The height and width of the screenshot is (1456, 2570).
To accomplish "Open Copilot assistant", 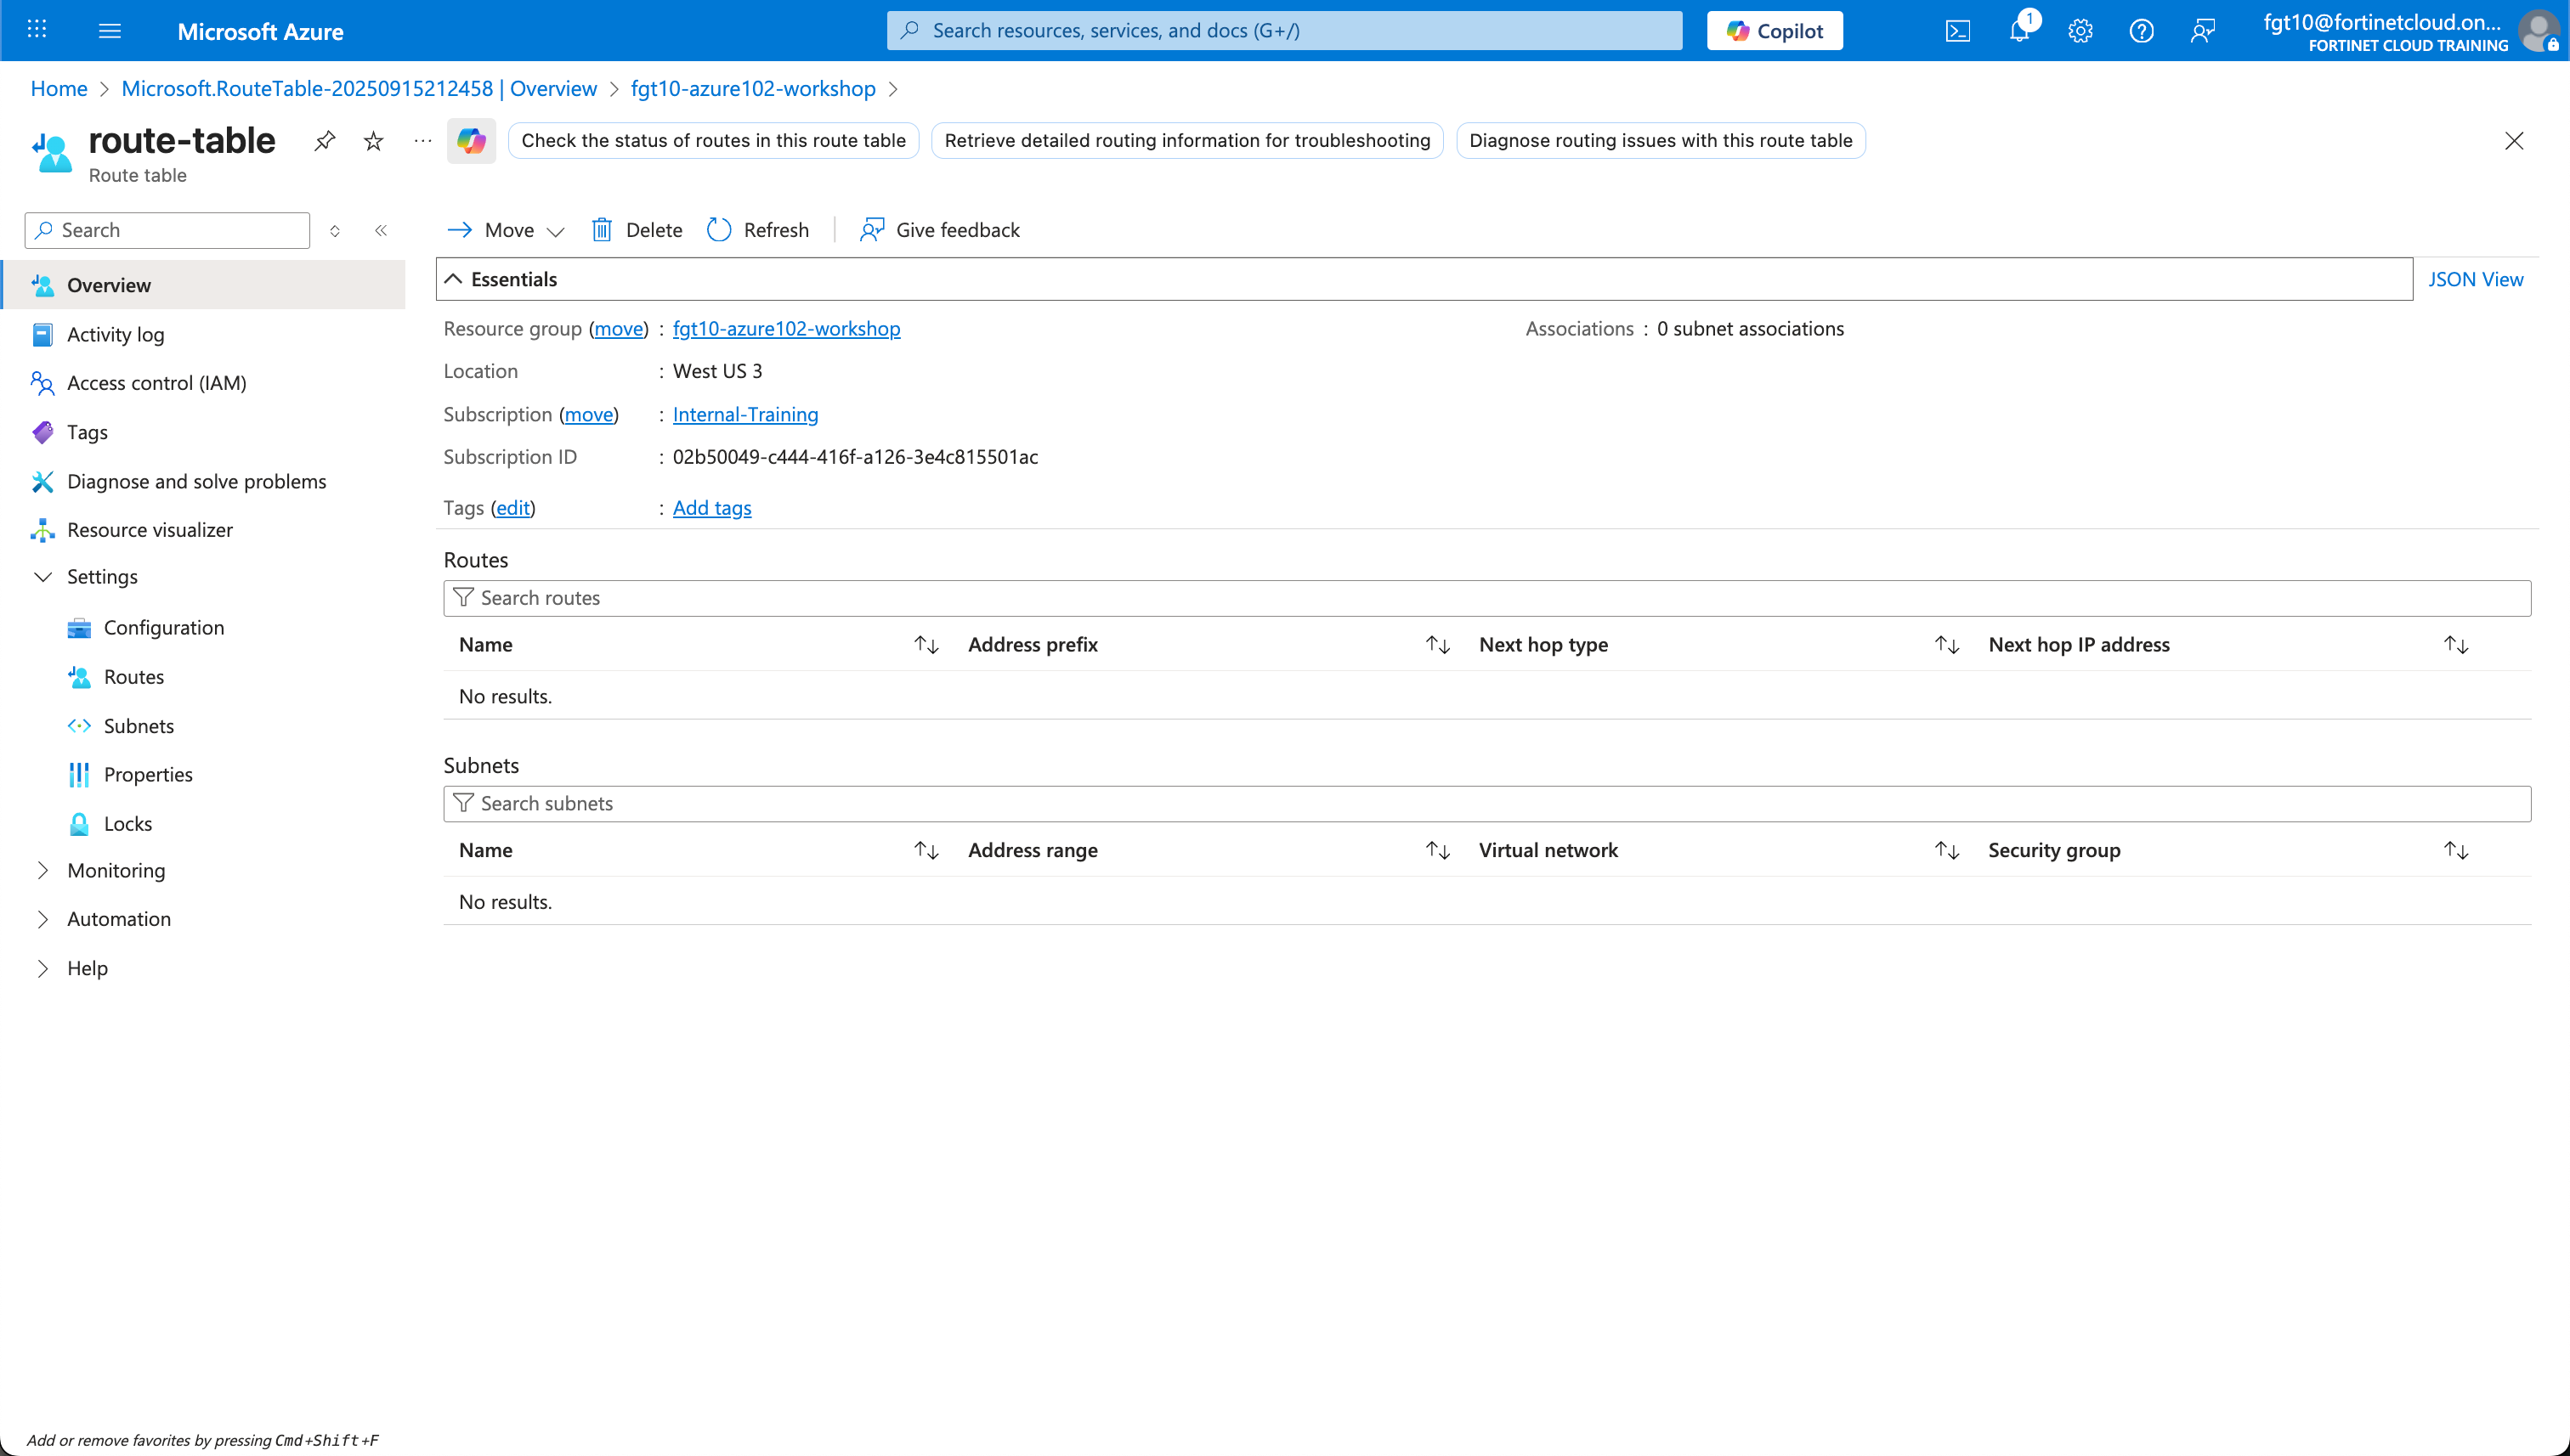I will click(1774, 30).
